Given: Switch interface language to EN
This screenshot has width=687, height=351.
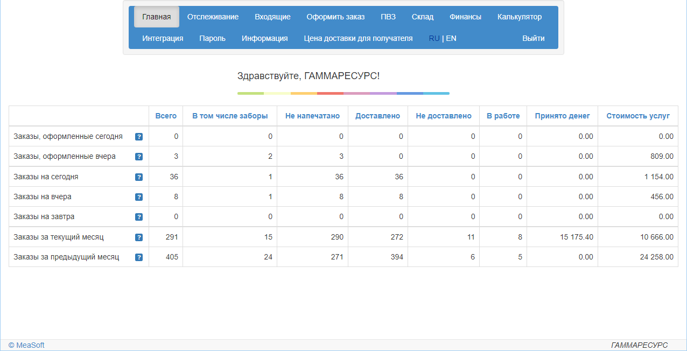Looking at the screenshot, I should pyautogui.click(x=451, y=38).
